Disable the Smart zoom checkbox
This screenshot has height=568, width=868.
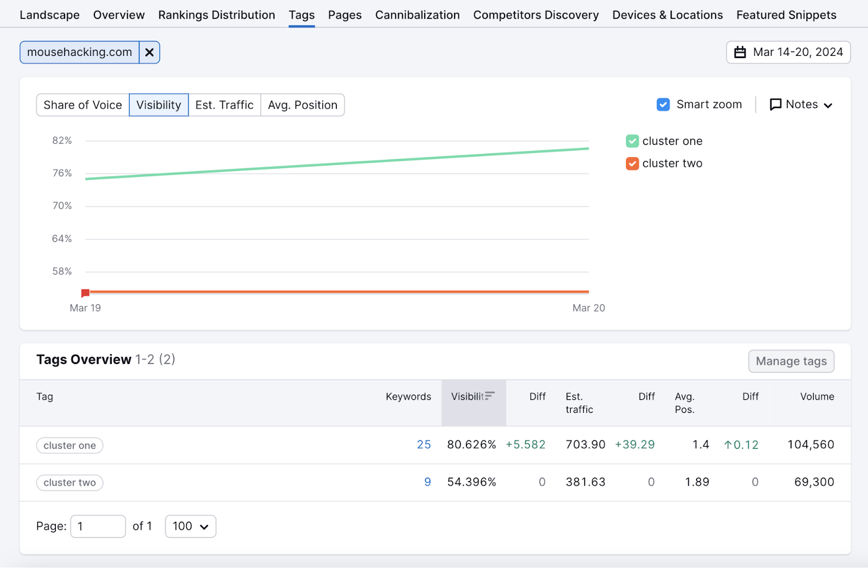pos(663,104)
